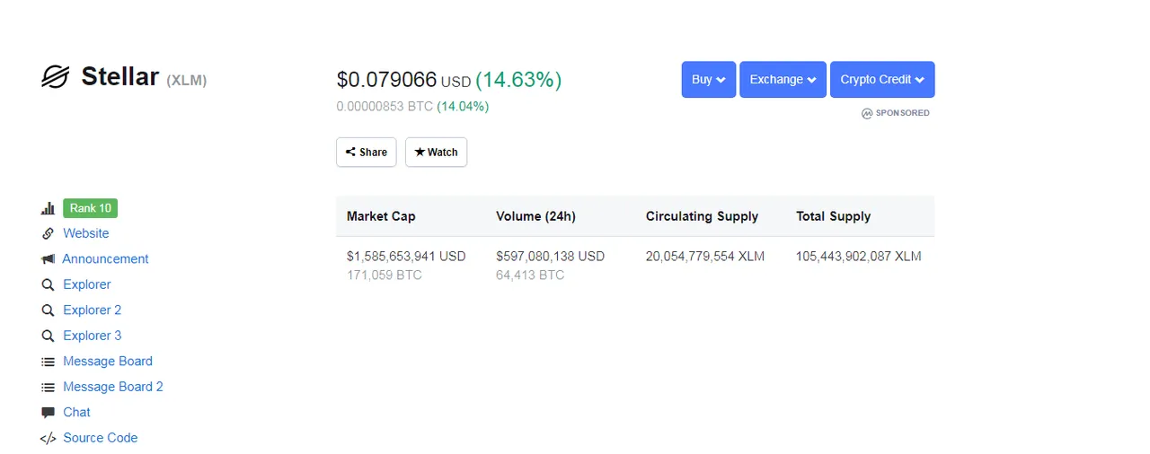Click the magnifier icon beside Explorer 2
1150x454 pixels.
[48, 310]
